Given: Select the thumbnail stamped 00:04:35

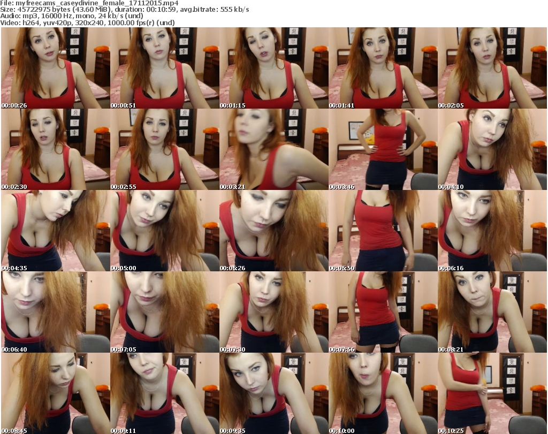Looking at the screenshot, I should (x=56, y=231).
